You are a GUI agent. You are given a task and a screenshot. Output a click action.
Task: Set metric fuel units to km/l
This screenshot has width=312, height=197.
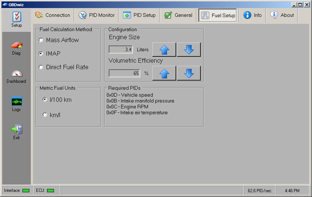tap(45, 115)
